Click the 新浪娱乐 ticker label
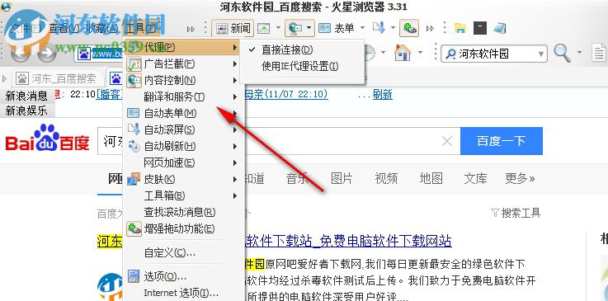The width and height of the screenshot is (608, 301). click(x=26, y=111)
